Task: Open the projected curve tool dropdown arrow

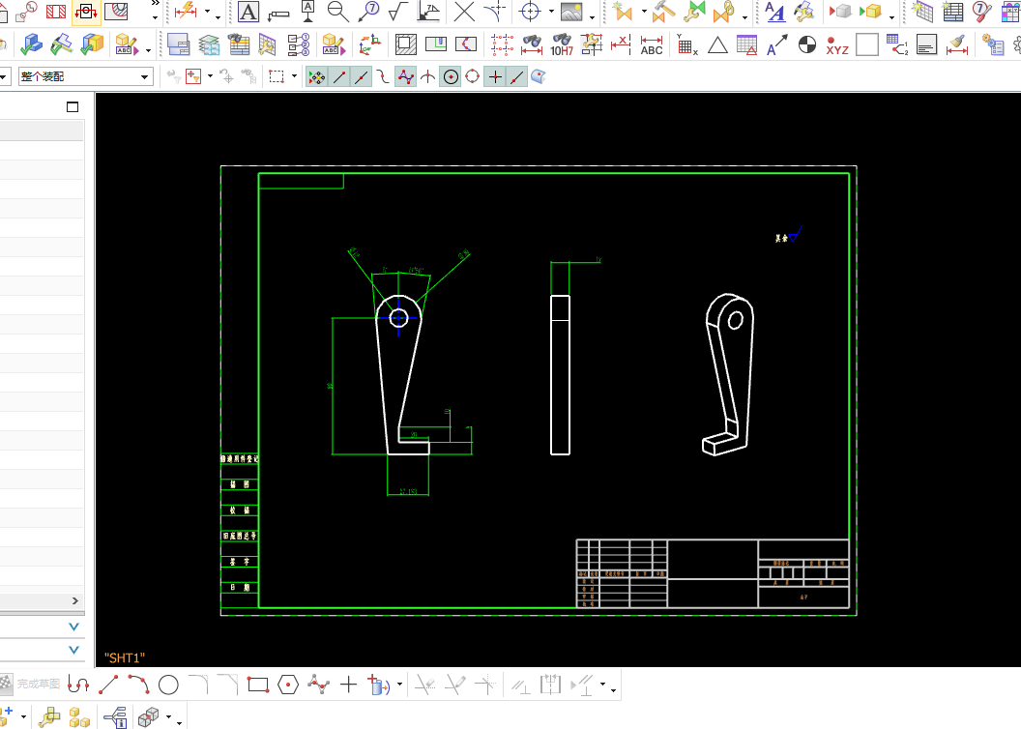Action: point(399,685)
